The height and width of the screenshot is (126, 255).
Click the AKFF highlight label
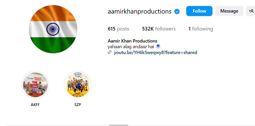coord(35,105)
